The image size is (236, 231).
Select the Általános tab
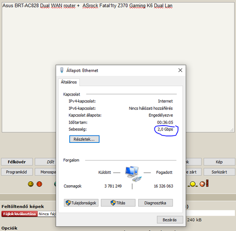point(69,82)
